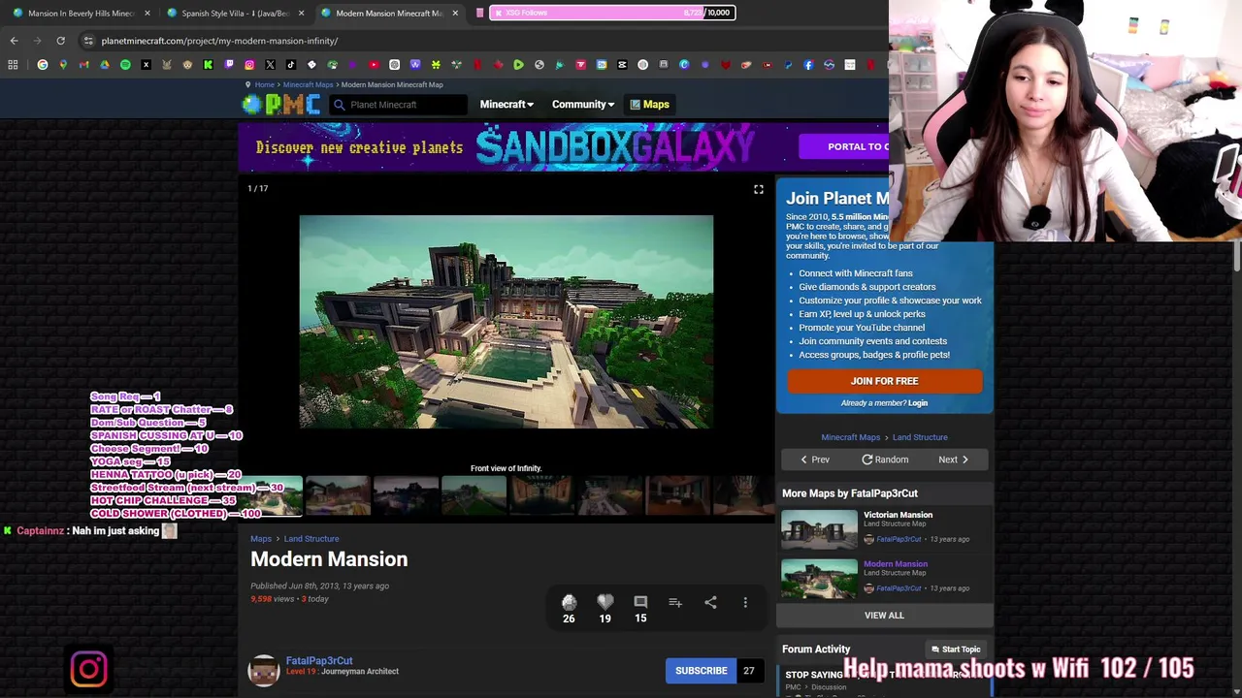1242x698 pixels.
Task: Select the fourth gallery thumbnail
Action: tap(474, 495)
